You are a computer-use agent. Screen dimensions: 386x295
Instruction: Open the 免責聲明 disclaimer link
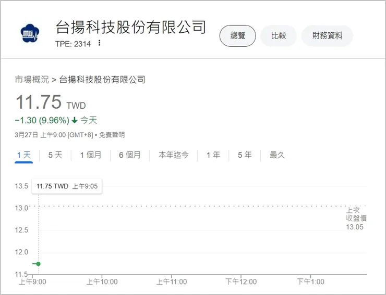[112, 135]
